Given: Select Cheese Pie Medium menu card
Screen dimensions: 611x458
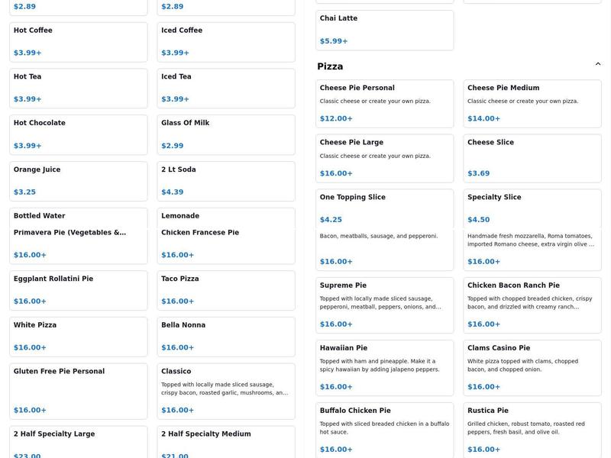Looking at the screenshot, I should pyautogui.click(x=532, y=103).
